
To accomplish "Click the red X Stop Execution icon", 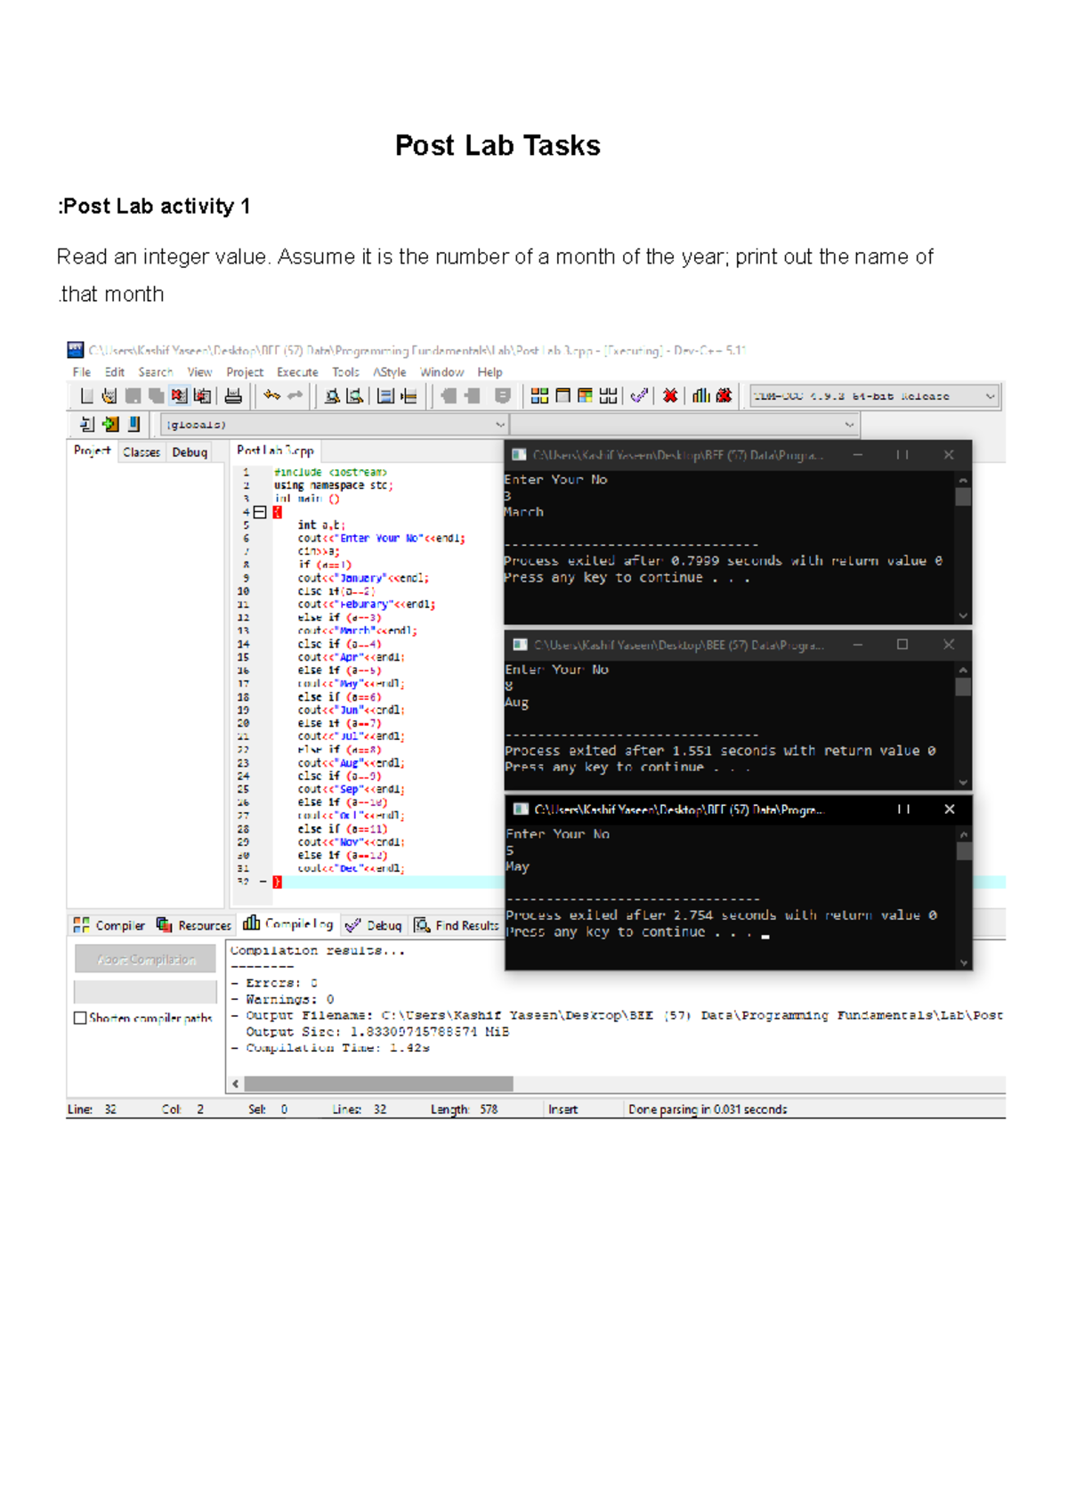I will point(670,396).
